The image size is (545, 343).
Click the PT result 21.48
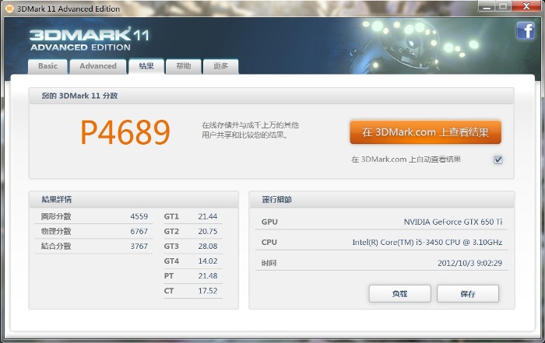click(208, 275)
